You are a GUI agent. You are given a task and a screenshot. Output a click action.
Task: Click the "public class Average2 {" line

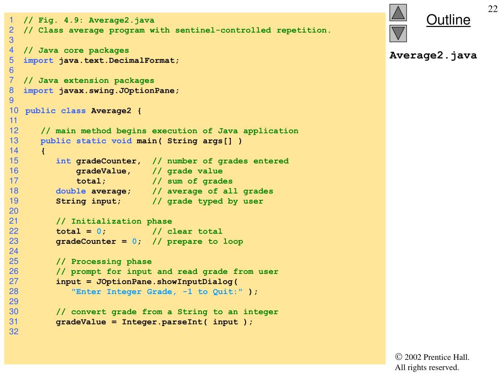click(84, 110)
